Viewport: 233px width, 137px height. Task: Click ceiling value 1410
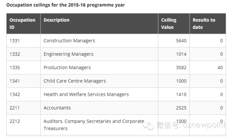click(181, 94)
